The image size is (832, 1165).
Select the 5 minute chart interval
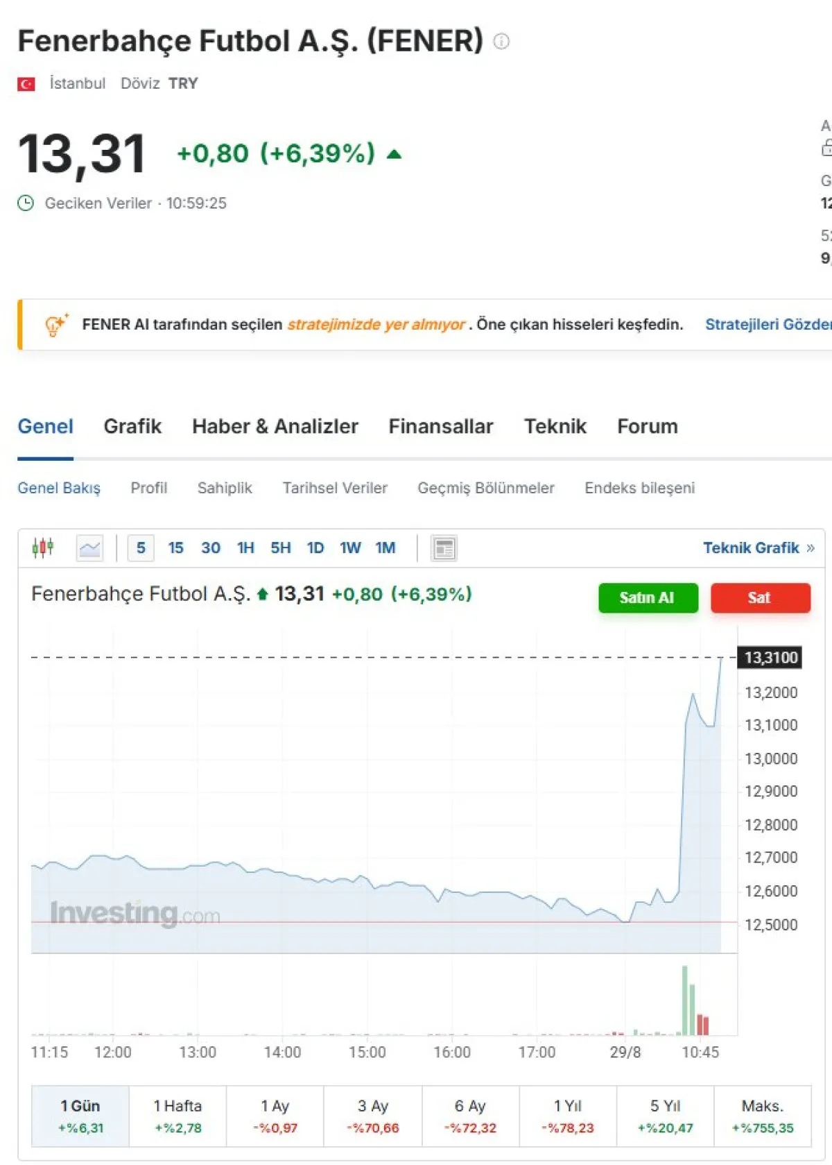[141, 548]
